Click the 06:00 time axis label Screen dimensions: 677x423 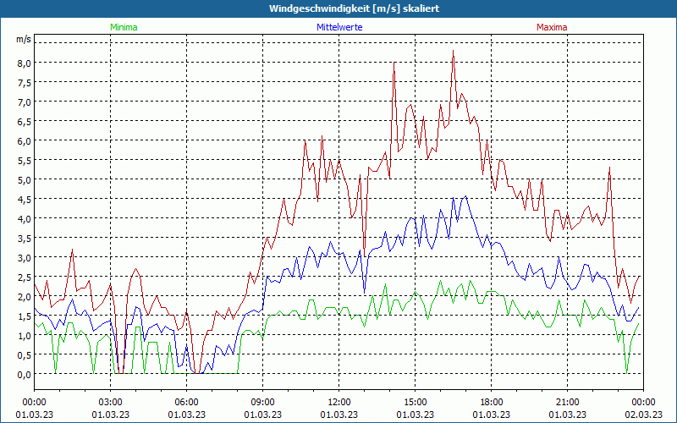(x=186, y=403)
